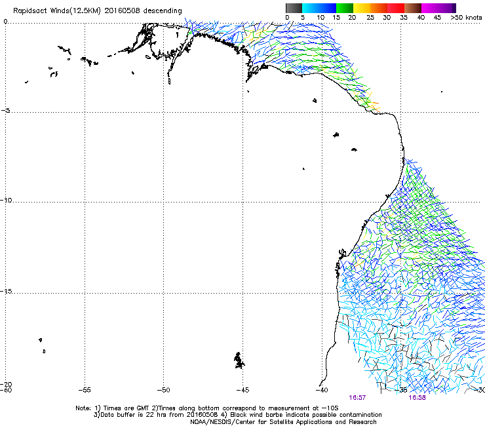This screenshot has height=426, width=485.
Task: Click the island outline near longitude -45 bottom
Action: pyautogui.click(x=239, y=360)
